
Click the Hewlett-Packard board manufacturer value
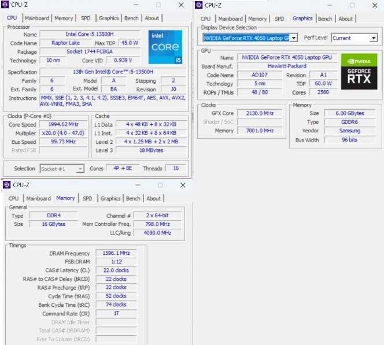(x=287, y=66)
